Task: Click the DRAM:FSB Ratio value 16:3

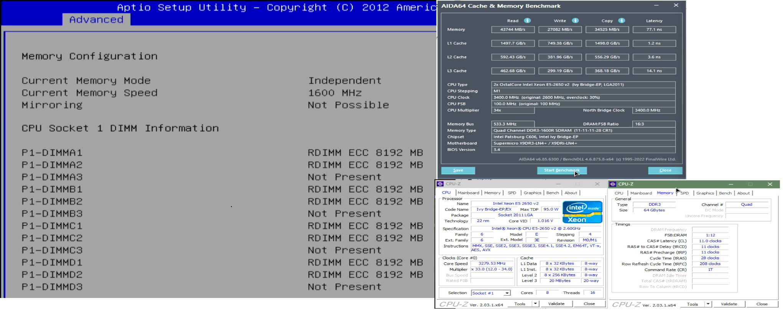Action: point(654,124)
